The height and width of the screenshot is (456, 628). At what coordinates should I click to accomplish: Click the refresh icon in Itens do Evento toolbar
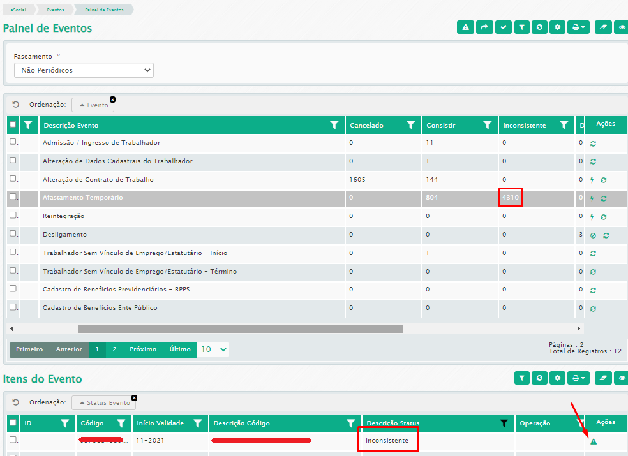540,378
